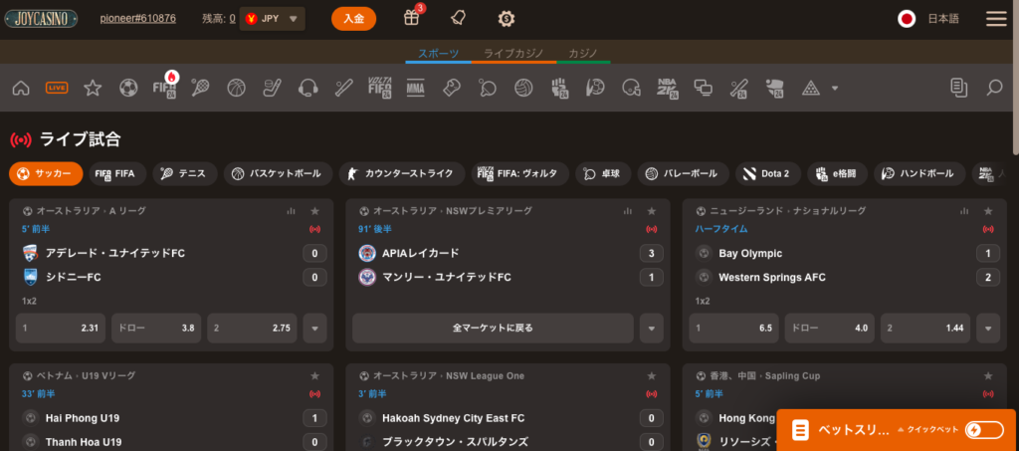1019x451 pixels.
Task: Open the LIVE matches icon
Action: 57,88
